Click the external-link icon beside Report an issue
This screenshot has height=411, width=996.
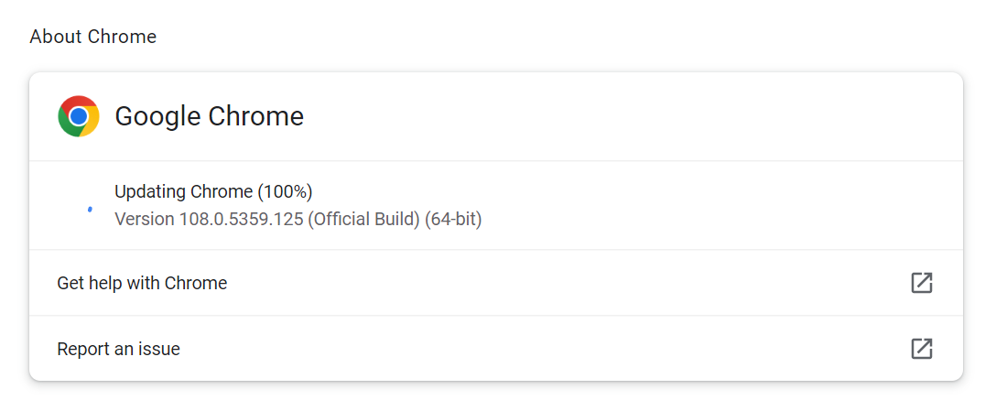click(x=921, y=349)
